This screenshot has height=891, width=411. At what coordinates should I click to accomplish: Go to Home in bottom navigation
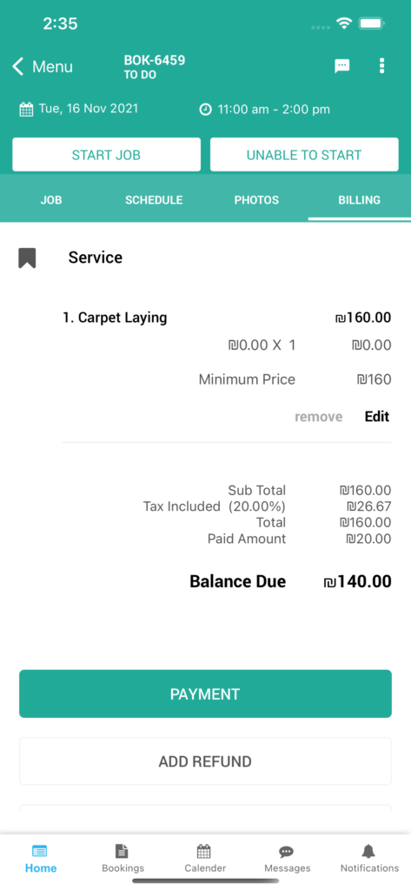(40, 859)
